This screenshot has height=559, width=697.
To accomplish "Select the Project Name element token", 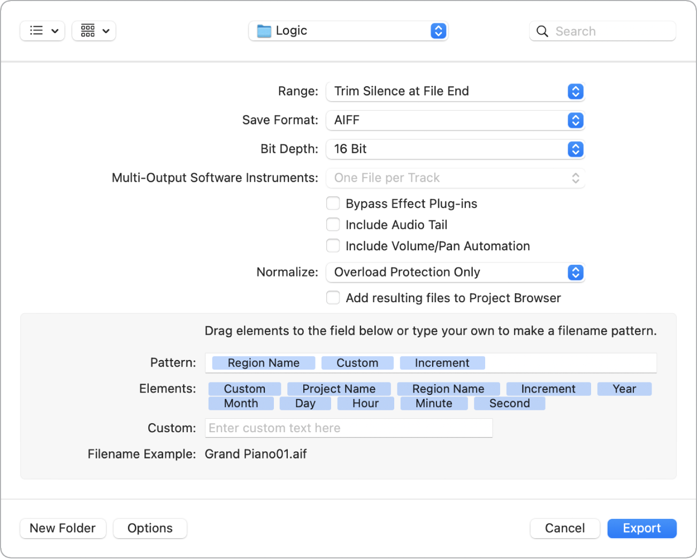I will 339,389.
